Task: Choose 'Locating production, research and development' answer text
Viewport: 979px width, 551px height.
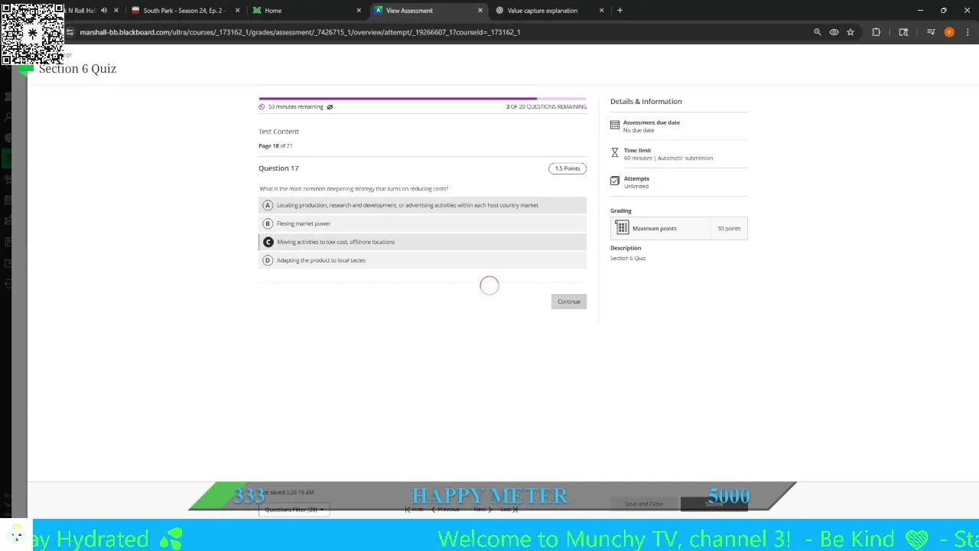Action: 407,205
